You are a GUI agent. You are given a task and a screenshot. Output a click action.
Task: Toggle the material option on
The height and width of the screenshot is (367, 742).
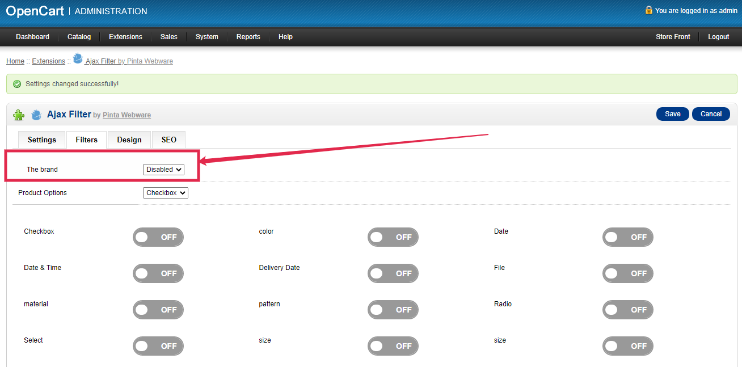158,310
